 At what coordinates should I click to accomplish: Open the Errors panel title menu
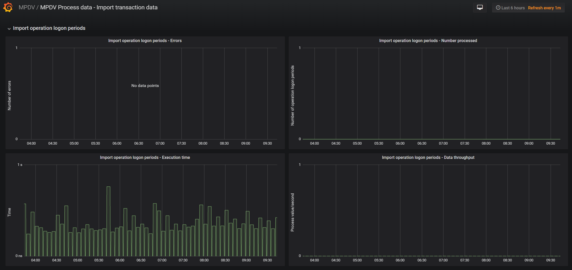point(145,40)
